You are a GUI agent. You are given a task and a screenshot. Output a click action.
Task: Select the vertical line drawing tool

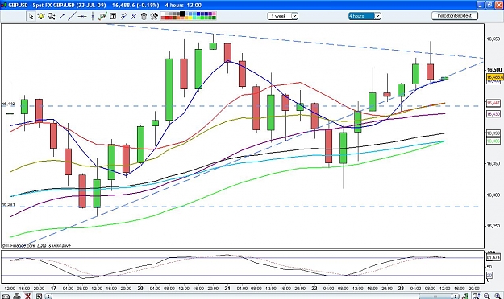click(x=93, y=16)
